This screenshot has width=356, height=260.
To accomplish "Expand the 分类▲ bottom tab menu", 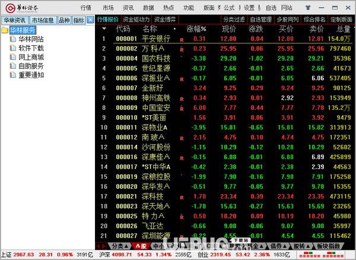I will tap(120, 246).
